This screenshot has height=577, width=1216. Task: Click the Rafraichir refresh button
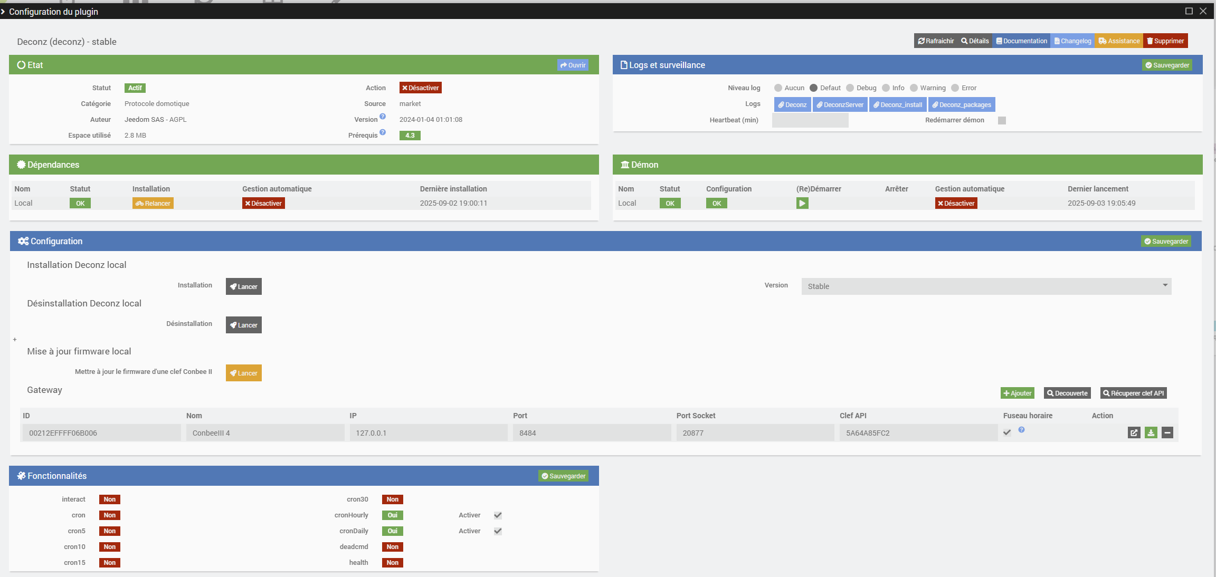[x=936, y=41]
